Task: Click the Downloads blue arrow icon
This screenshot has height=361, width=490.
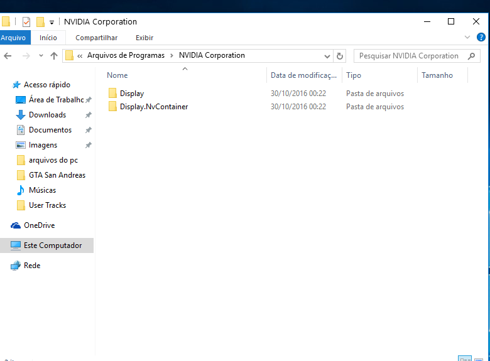Action: [21, 115]
